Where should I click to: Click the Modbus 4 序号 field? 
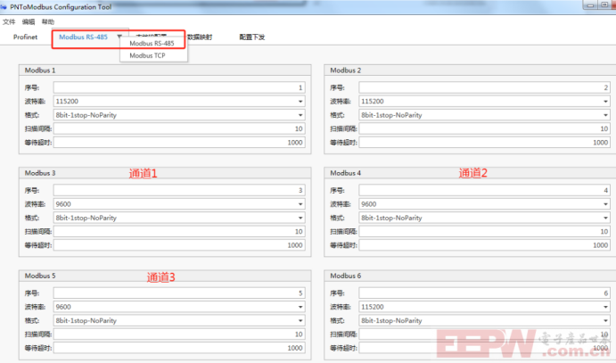(485, 191)
